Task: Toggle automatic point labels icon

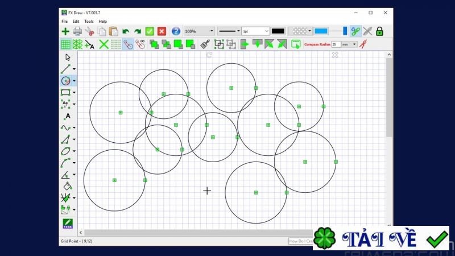Action: coord(90,44)
